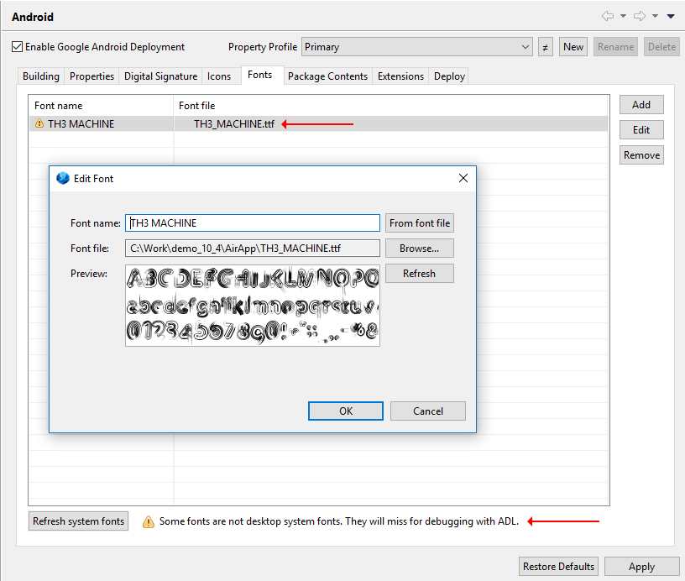Open the dropdown at far top right corner
This screenshot has width=685, height=581.
[x=669, y=15]
